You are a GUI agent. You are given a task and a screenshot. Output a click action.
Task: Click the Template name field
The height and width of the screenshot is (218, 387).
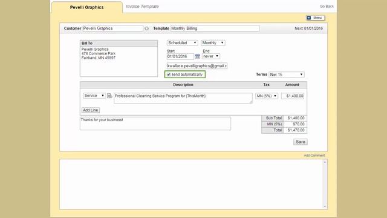tap(215, 28)
